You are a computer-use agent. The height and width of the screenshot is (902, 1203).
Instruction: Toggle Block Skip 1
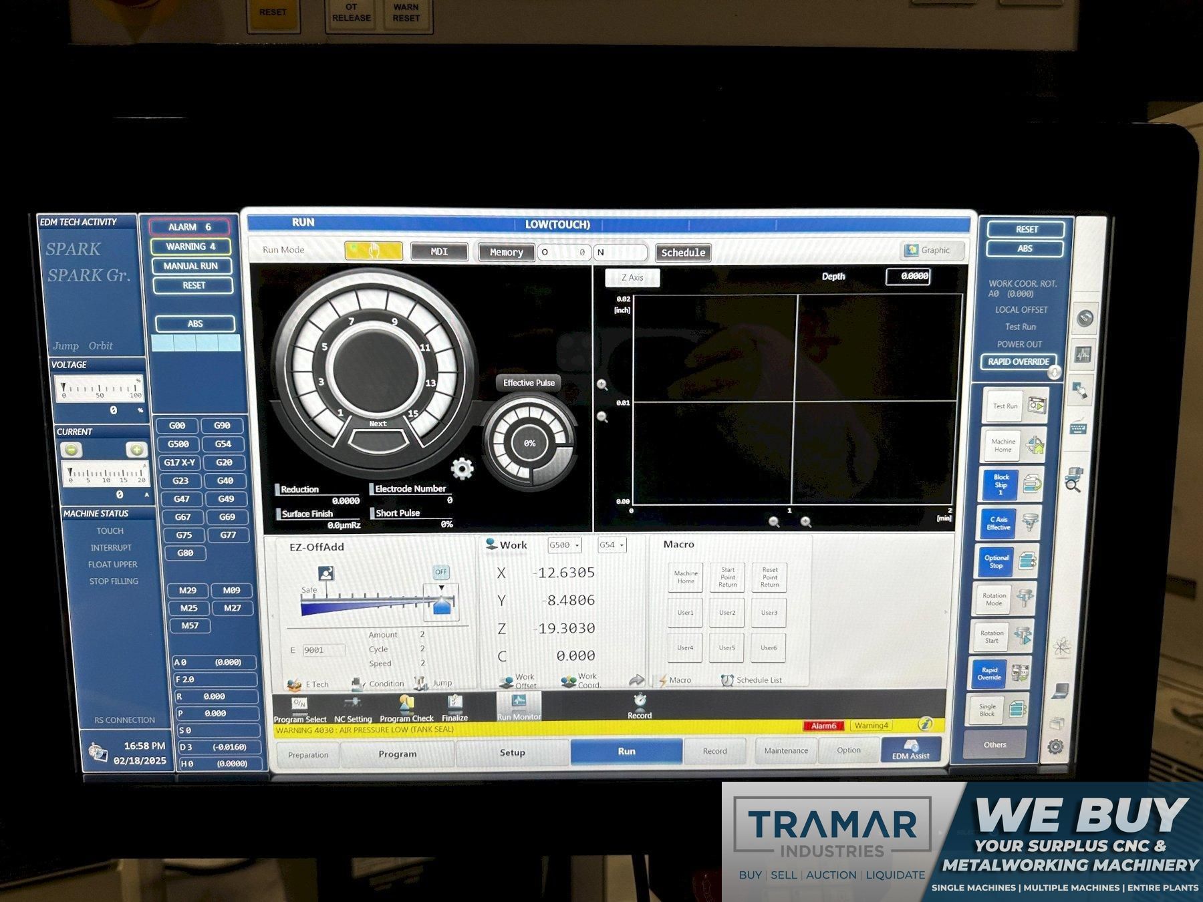coord(1000,484)
